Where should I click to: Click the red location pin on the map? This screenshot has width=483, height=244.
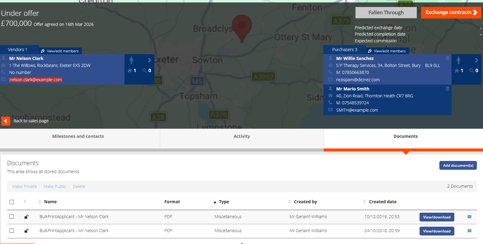[x=242, y=26]
